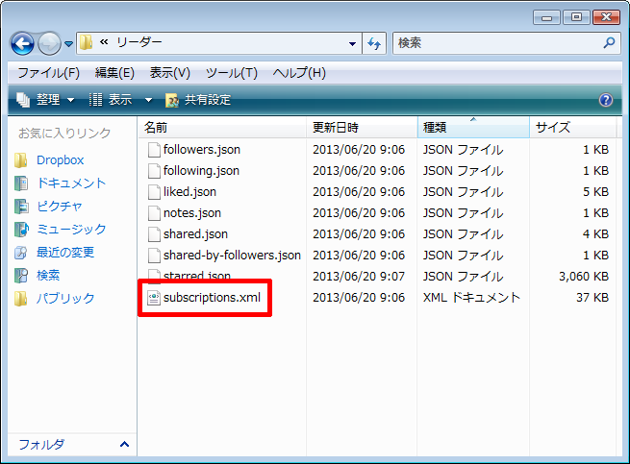The width and height of the screenshot is (630, 464).
Task: Sort by the 種類 column header
Action: click(x=473, y=127)
